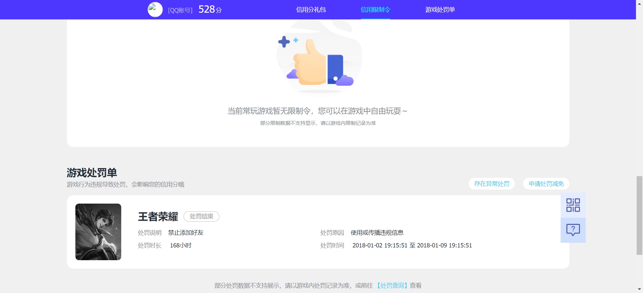Click the 部分限制数据不支持显示 note
This screenshot has height=293, width=643.
[318, 123]
